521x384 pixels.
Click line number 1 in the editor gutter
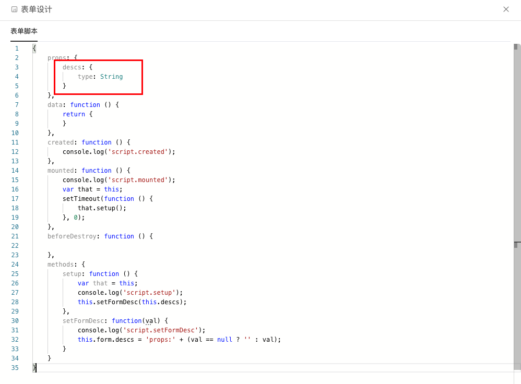pos(17,48)
